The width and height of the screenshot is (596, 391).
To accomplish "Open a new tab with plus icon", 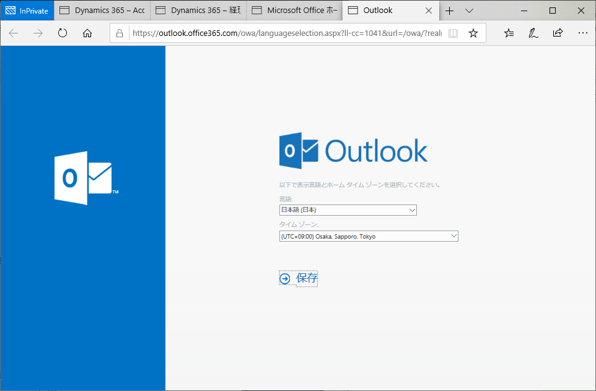I will pos(449,11).
